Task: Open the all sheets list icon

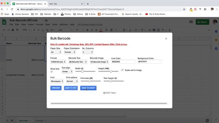Action: tap(12, 121)
